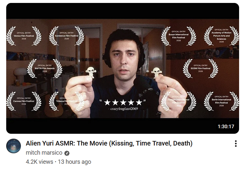Click the Academy of Motion Picture laurel

(x=221, y=36)
